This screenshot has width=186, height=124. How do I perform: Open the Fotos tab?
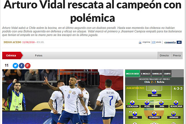coord(38,55)
